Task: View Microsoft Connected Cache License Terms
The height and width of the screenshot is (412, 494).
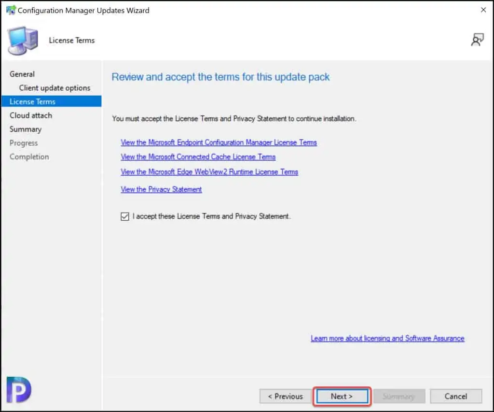Action: click(198, 157)
